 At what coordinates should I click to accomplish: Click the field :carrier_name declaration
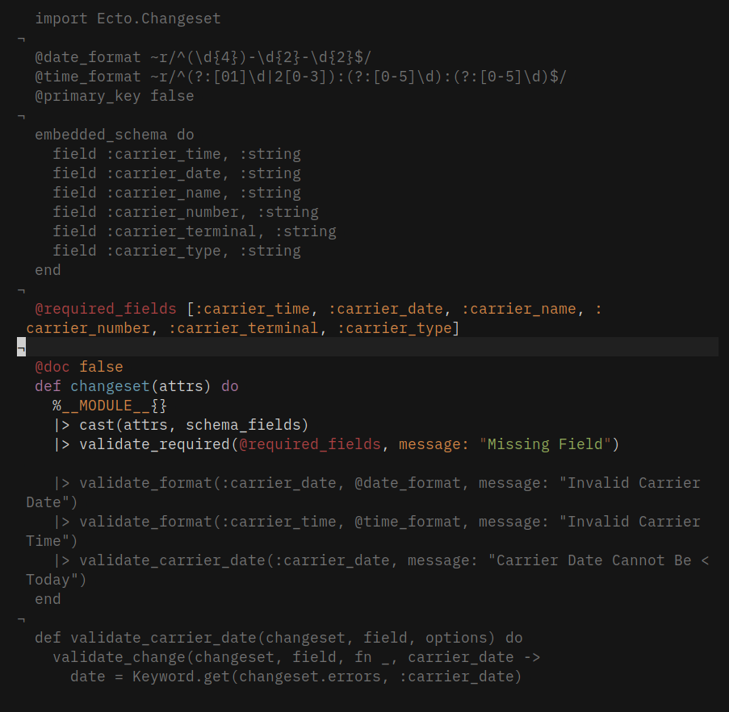tap(176, 193)
